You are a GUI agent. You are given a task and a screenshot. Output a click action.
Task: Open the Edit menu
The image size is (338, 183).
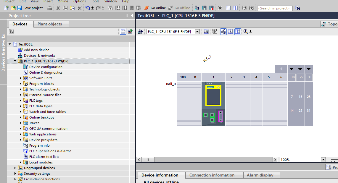pyautogui.click(x=22, y=1)
